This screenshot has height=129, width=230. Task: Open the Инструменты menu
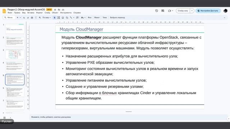tap(66, 13)
